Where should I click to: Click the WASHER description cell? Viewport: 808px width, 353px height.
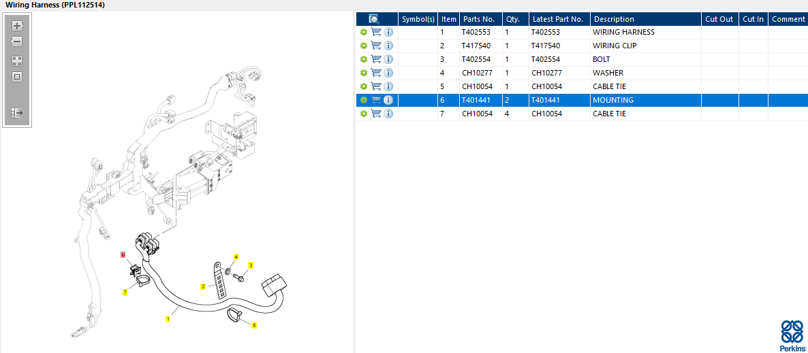click(646, 73)
